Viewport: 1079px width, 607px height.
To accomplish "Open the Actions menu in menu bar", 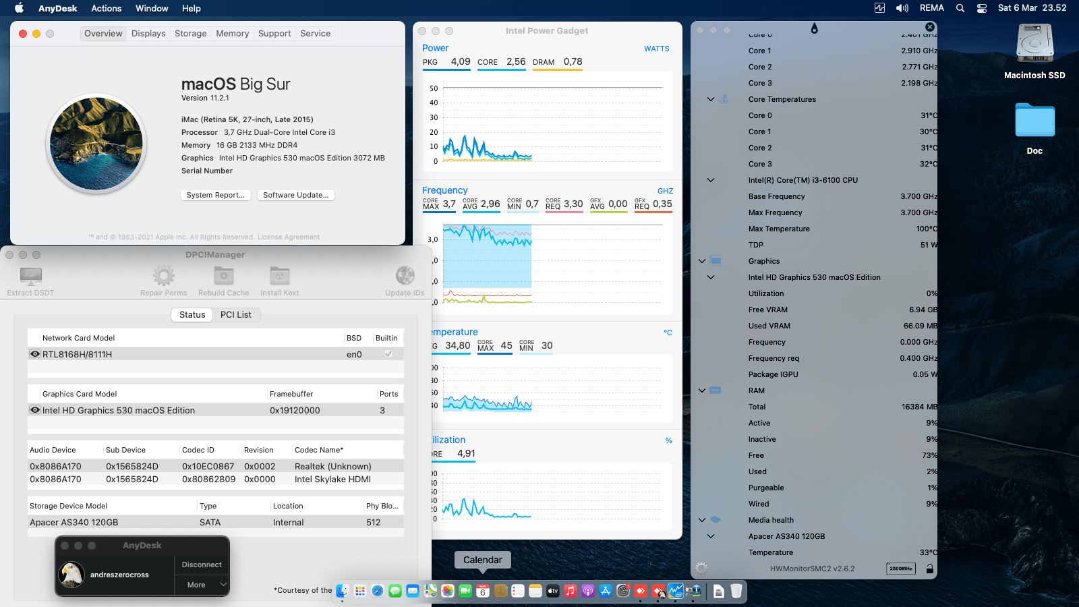I will click(107, 8).
